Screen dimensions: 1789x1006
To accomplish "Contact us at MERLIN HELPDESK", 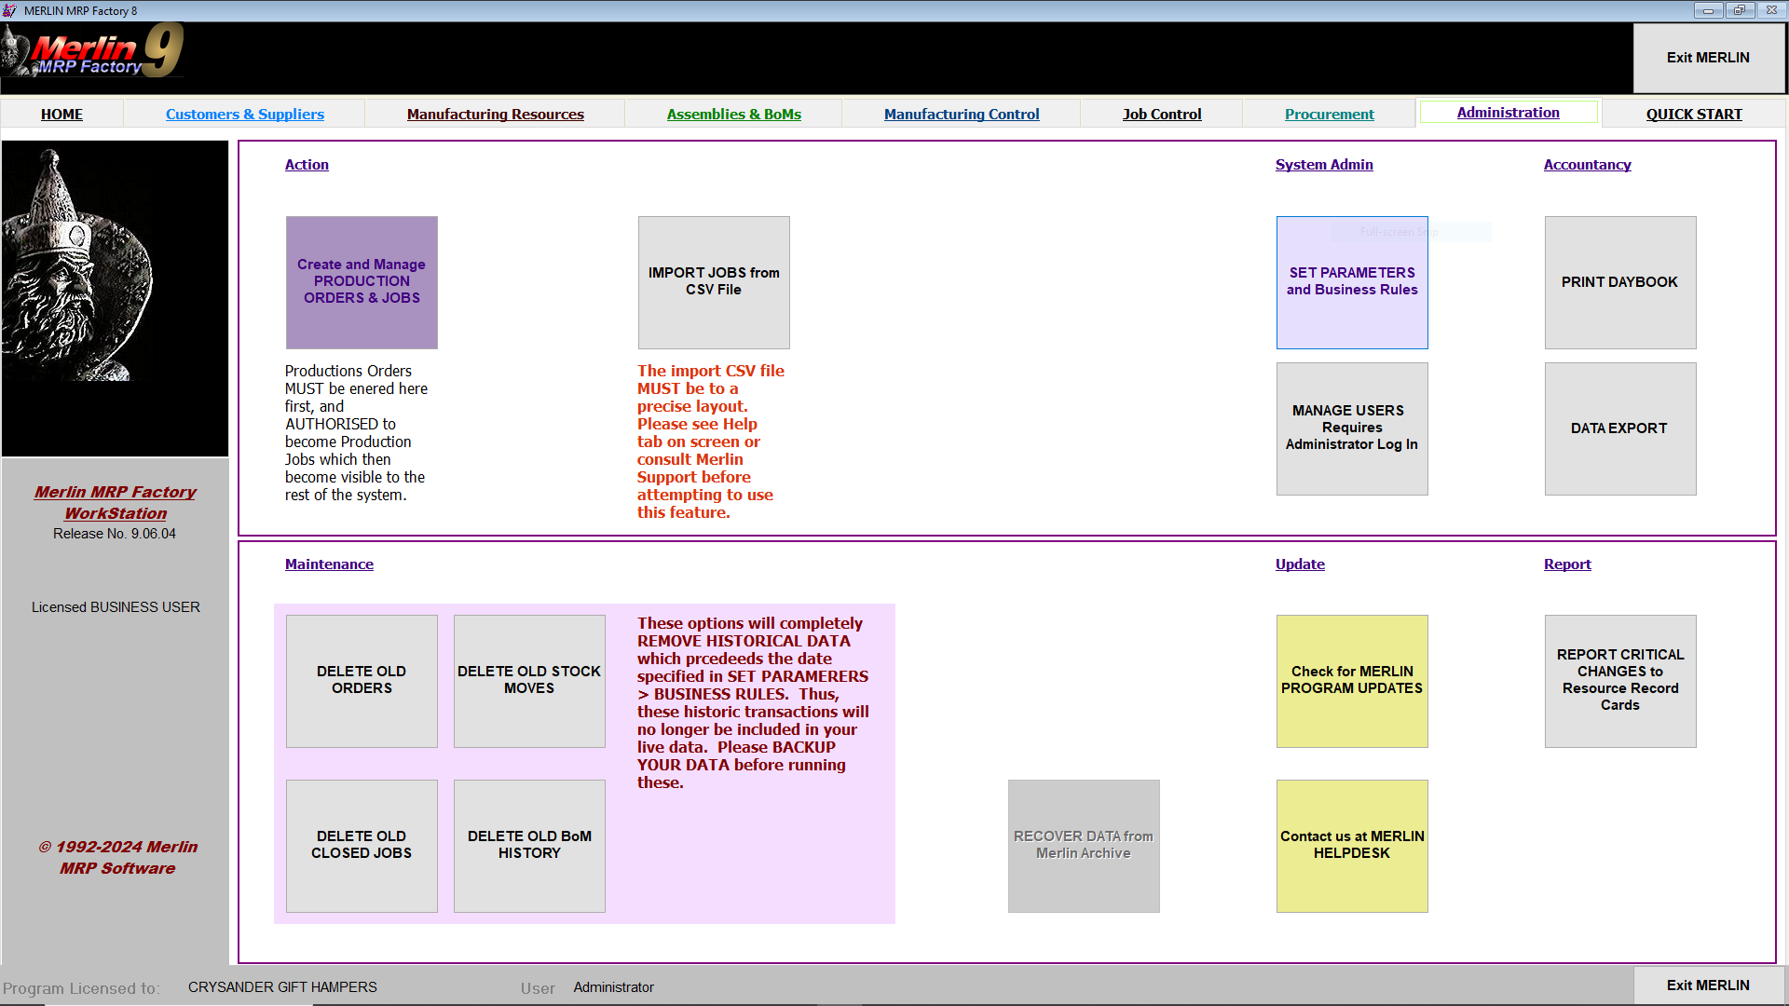I will pos(1351,845).
